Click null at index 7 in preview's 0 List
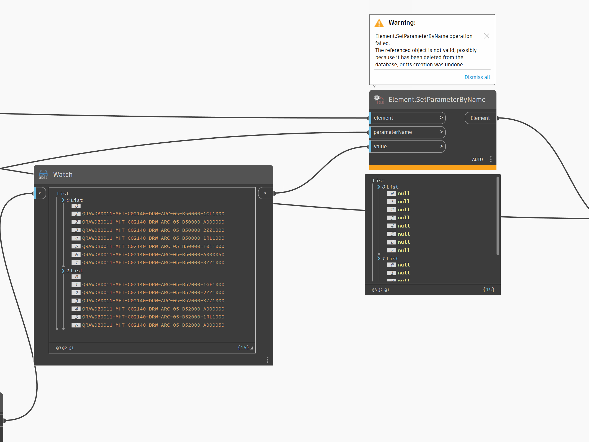 point(404,251)
